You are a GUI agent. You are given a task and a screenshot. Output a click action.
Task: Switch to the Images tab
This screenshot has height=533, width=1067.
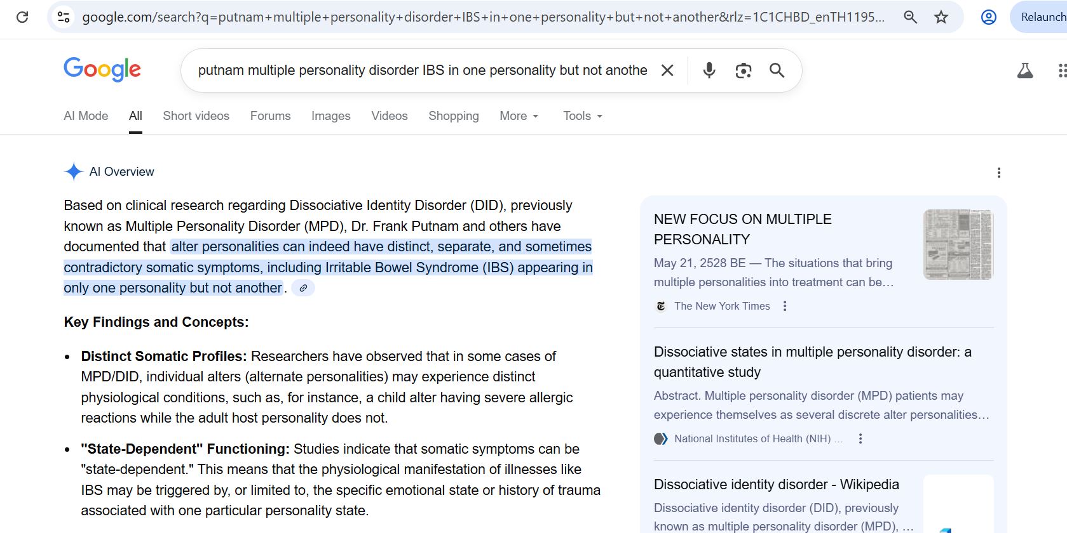point(330,116)
